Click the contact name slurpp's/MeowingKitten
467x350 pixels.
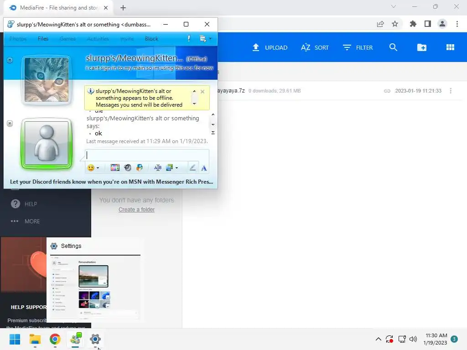pos(135,58)
